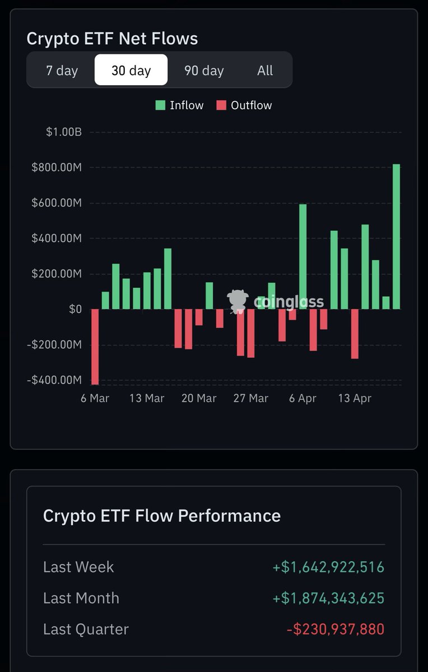
Task: Click the coinglass watermark logo icon
Action: [x=238, y=301]
